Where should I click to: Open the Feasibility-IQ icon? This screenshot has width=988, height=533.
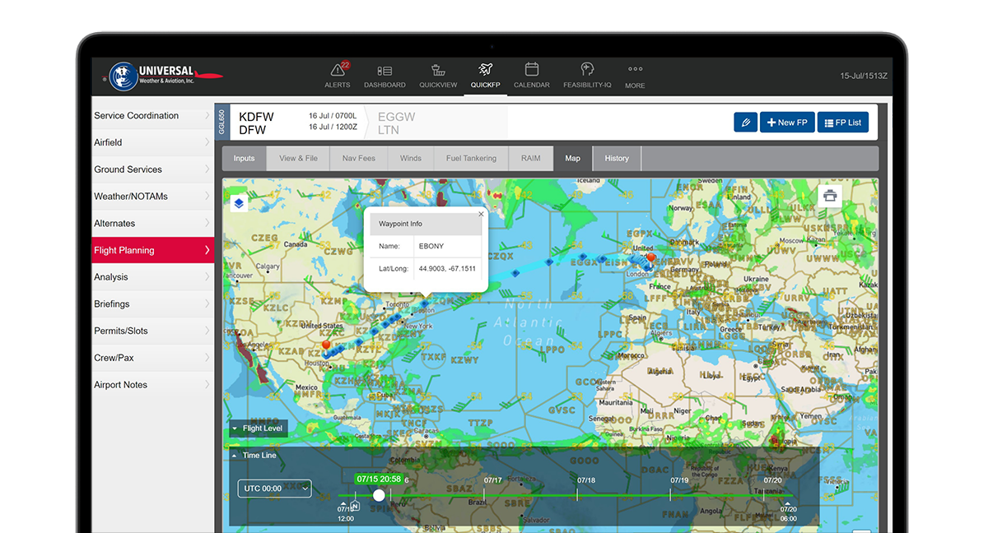pos(587,70)
